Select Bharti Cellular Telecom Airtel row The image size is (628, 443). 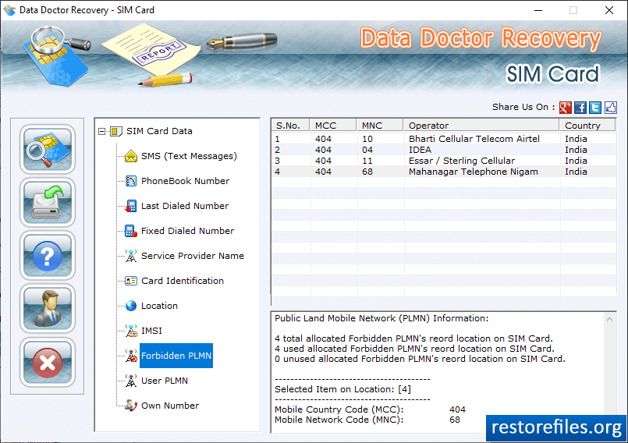tap(444, 139)
